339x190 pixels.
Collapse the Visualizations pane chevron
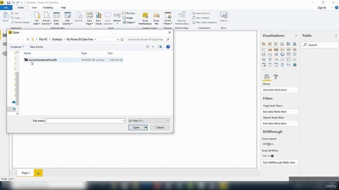coord(296,35)
